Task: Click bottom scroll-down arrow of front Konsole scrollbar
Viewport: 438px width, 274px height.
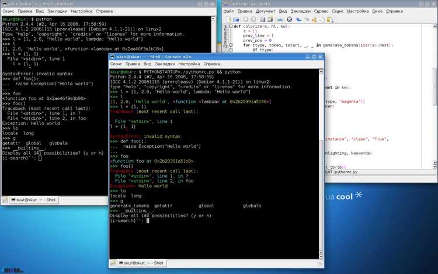Action: 321,256
